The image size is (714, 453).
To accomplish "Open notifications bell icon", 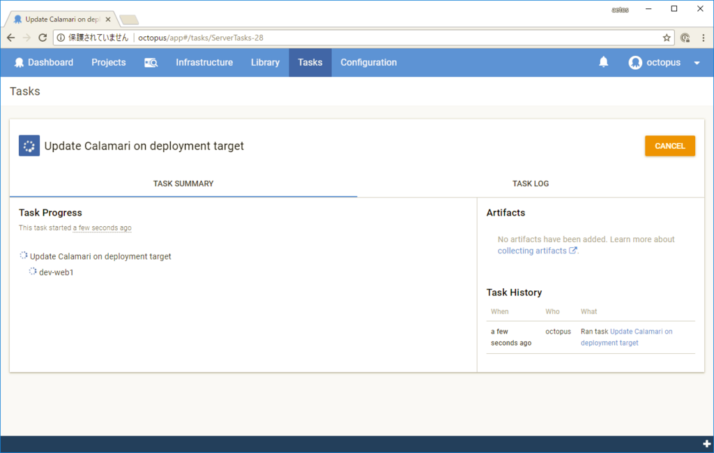I will click(x=603, y=62).
